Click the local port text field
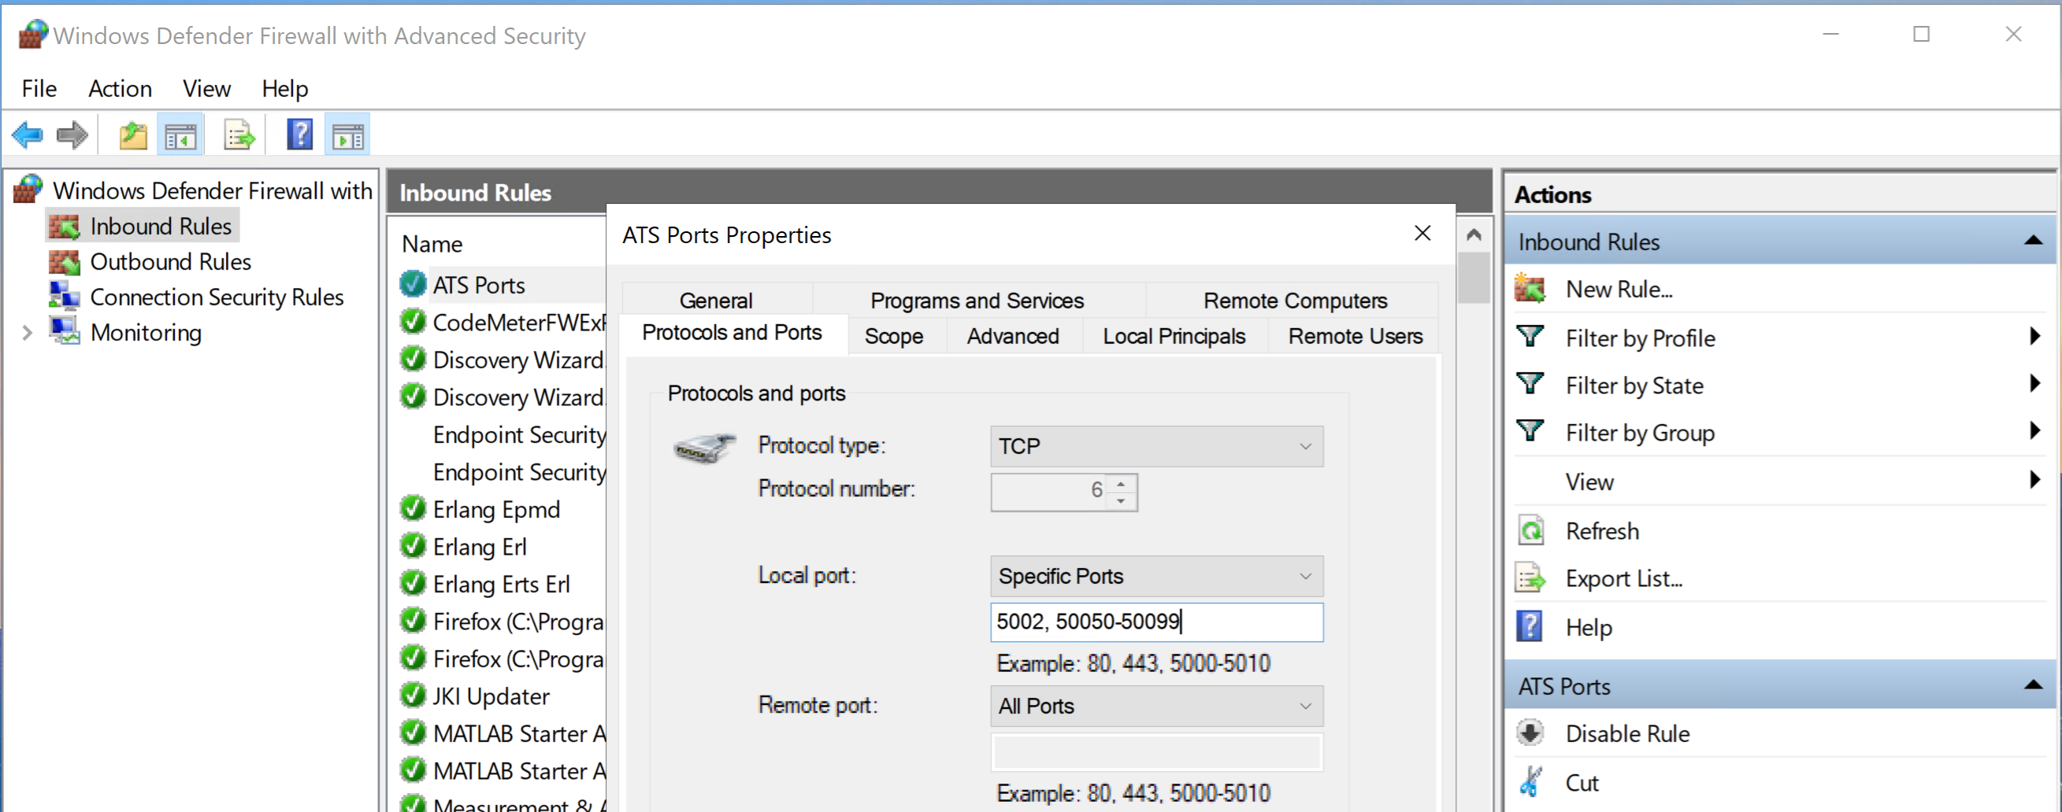 [x=1156, y=622]
